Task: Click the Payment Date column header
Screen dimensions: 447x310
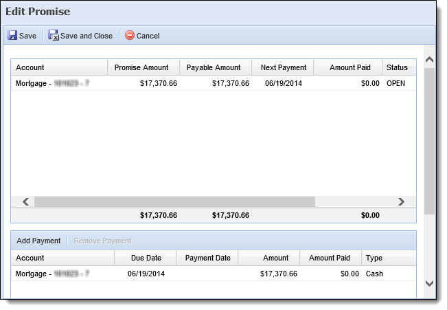Action: pos(208,258)
